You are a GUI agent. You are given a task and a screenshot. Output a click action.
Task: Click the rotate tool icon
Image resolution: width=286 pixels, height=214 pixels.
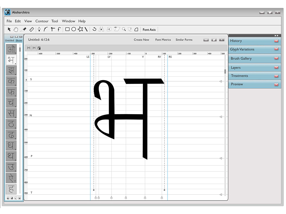94,29
